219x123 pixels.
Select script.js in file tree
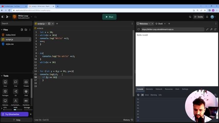(16, 40)
